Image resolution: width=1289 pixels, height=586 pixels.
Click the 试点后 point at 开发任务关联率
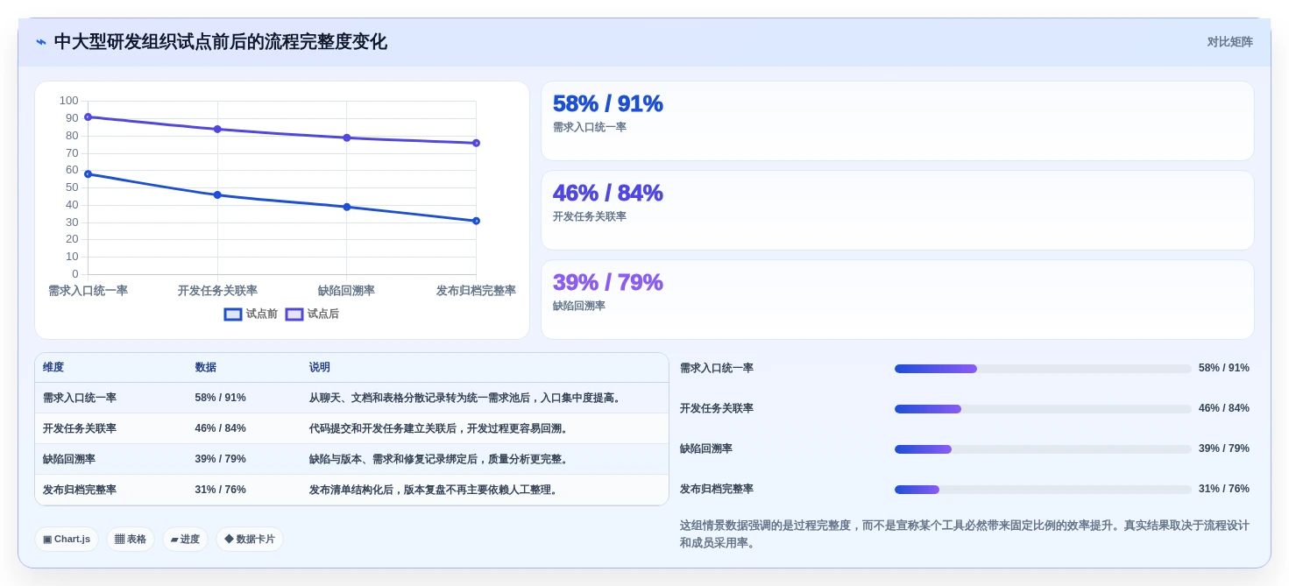coord(217,129)
